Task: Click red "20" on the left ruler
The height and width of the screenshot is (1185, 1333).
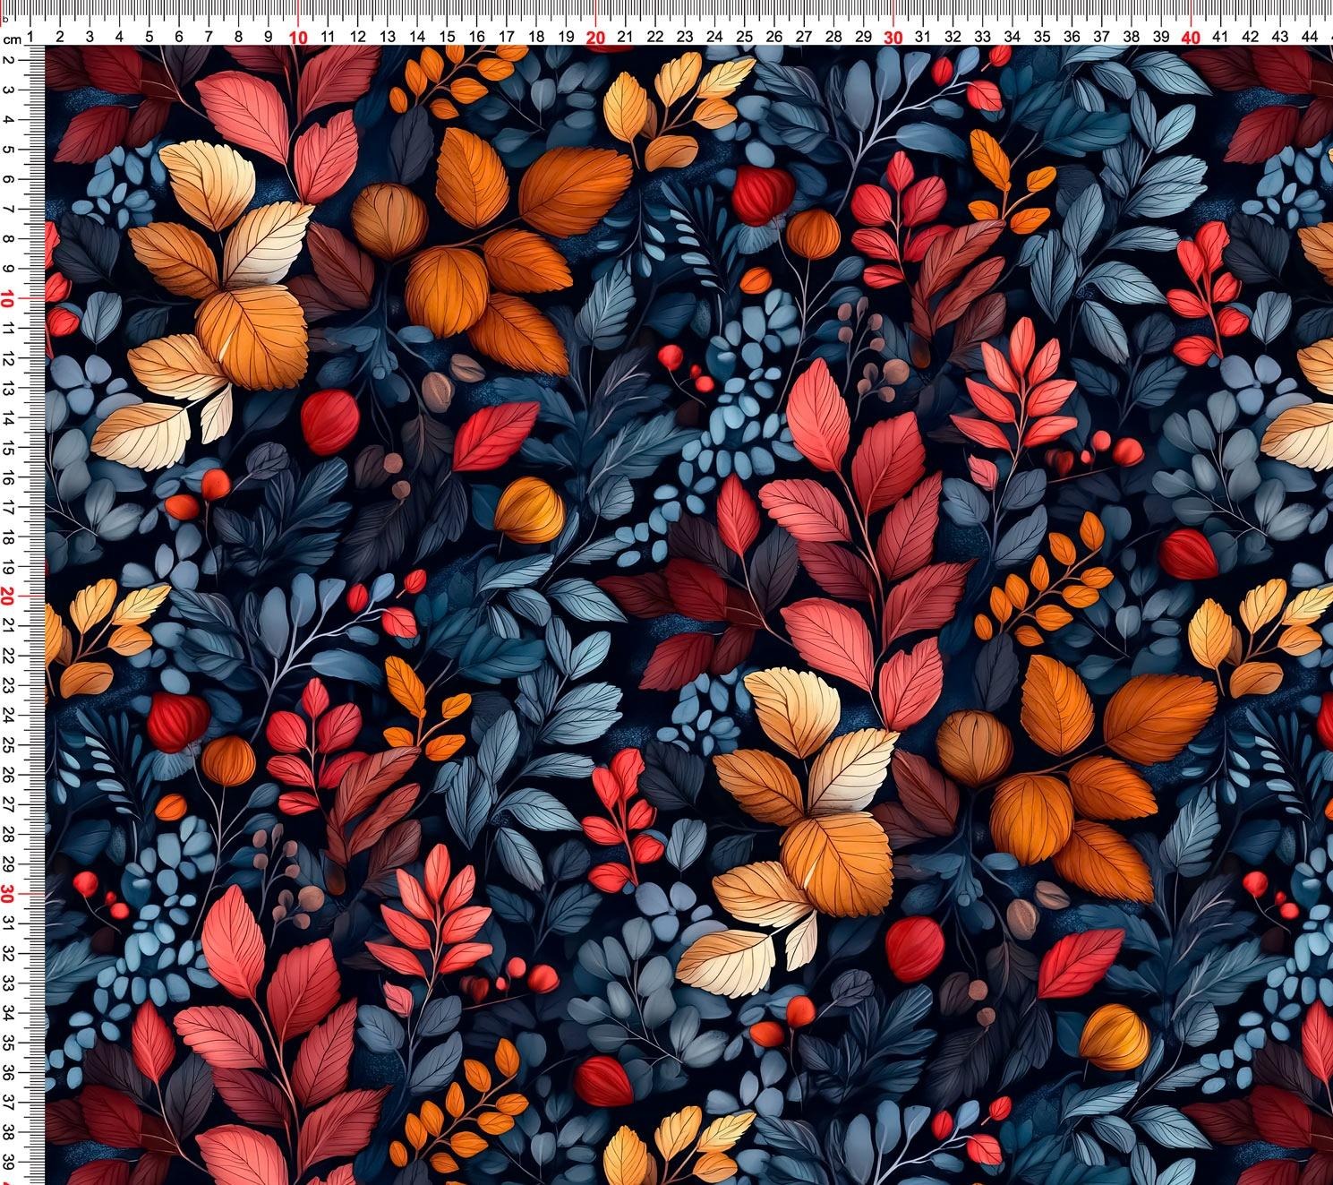Action: pos(7,597)
